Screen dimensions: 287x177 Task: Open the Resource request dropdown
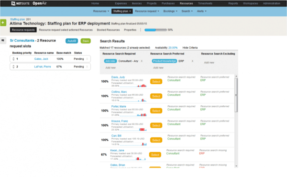pos(147,11)
